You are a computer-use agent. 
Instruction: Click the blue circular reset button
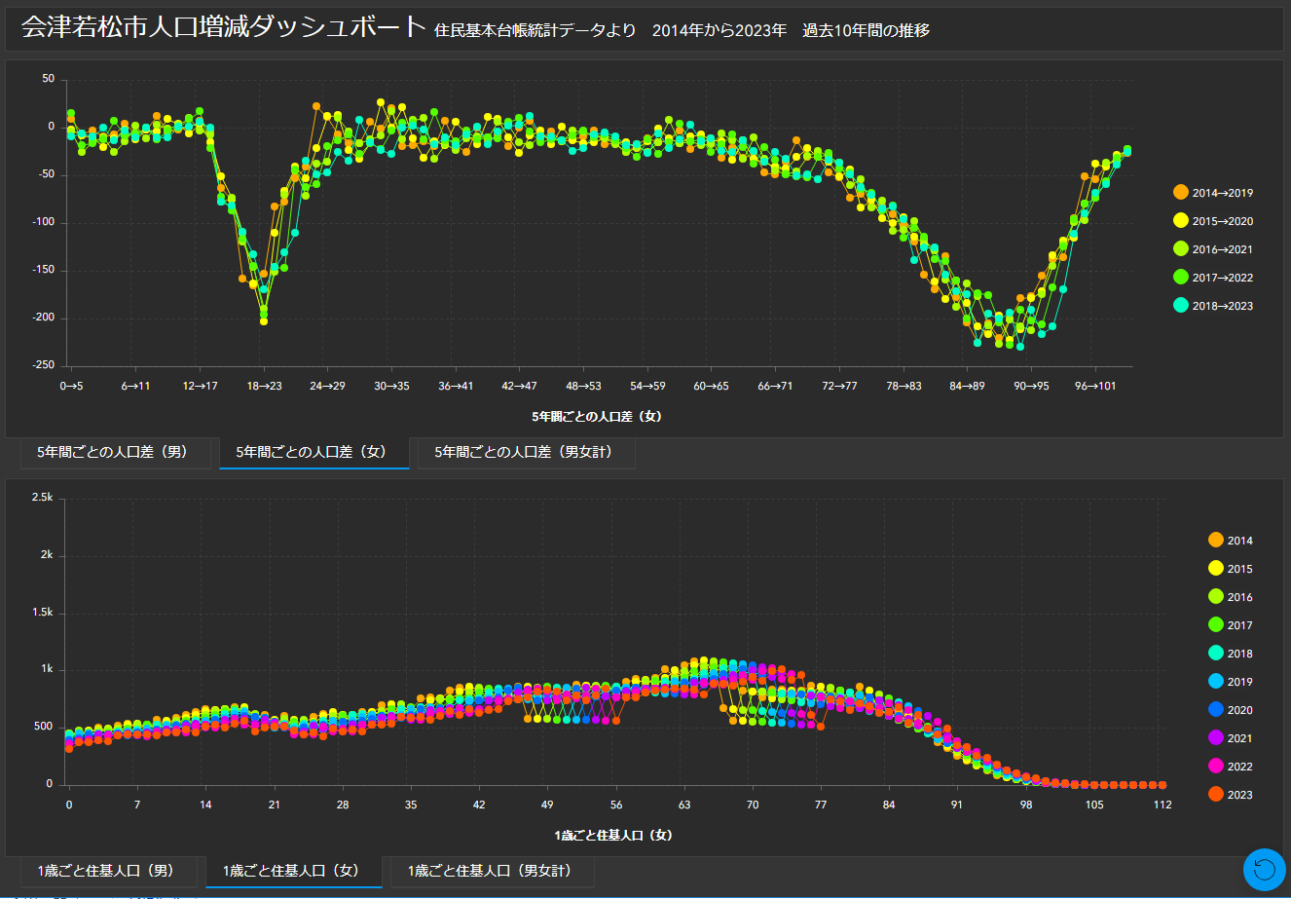click(1265, 870)
